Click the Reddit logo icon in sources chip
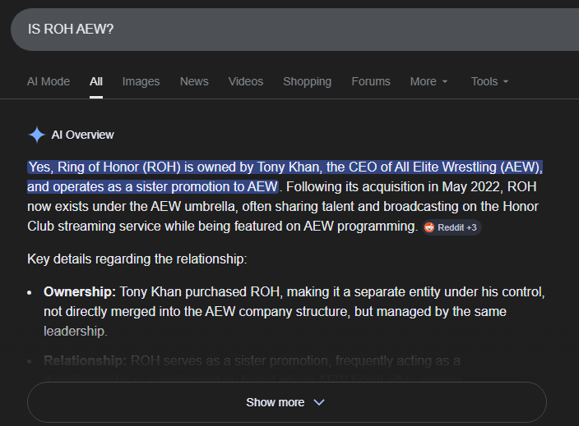The height and width of the screenshot is (426, 579). coord(429,227)
